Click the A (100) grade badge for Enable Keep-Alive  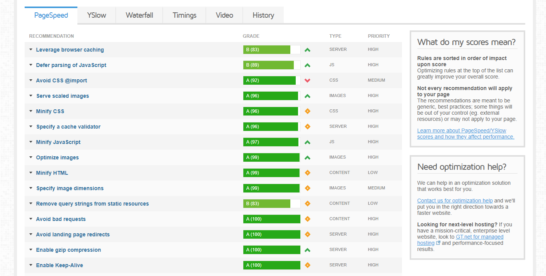[x=271, y=265]
